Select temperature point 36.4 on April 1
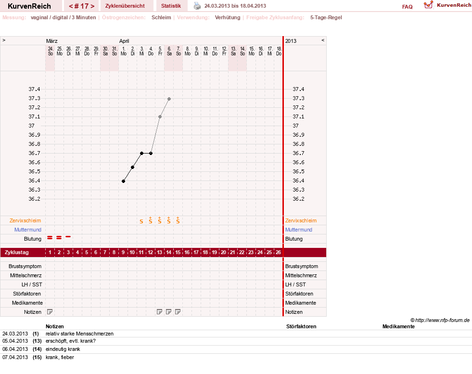The image size is (472, 374). [124, 181]
